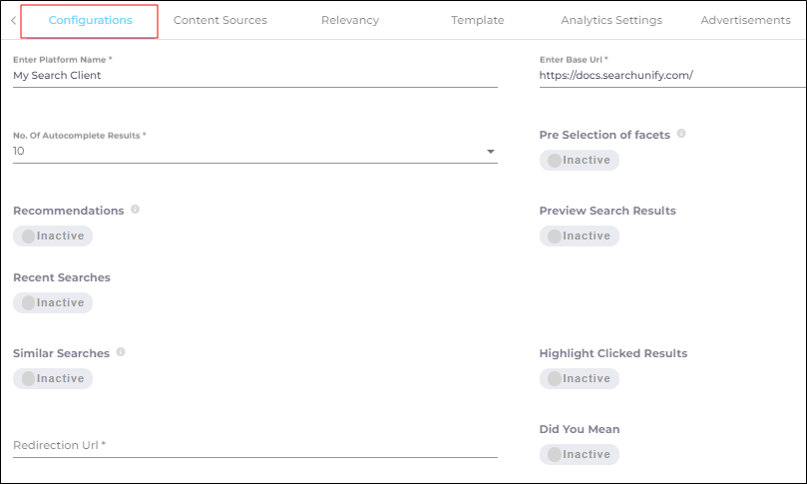Click the Redirection Url field
Image resolution: width=807 pixels, height=484 pixels.
254,445
